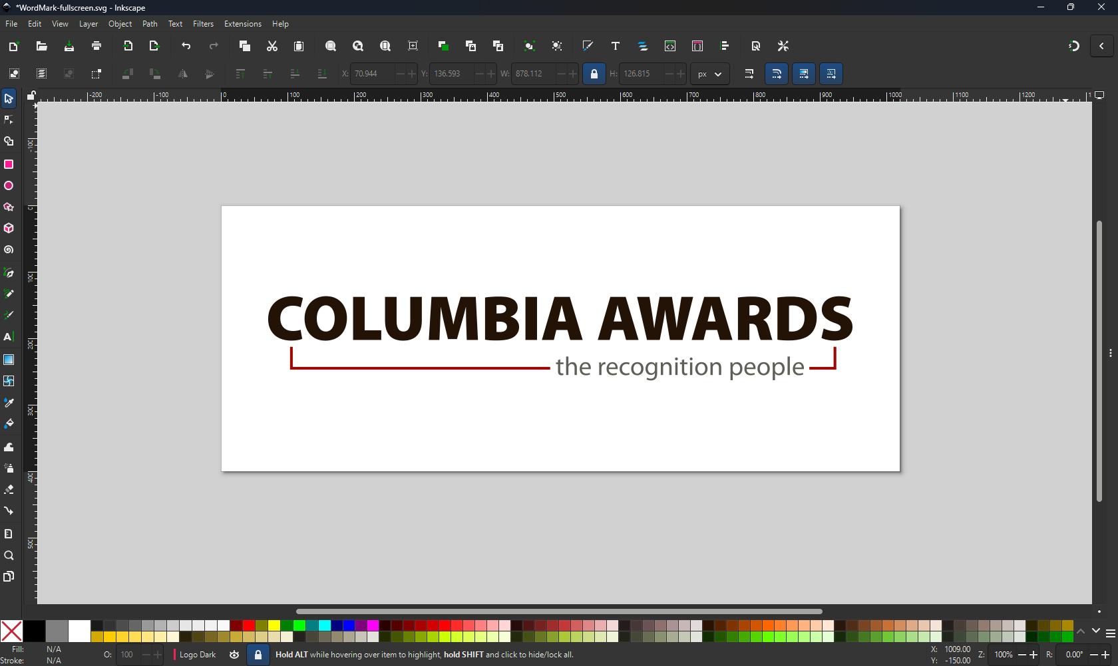1118x666 pixels.
Task: Toggle scale rounded corners option
Action: point(777,74)
